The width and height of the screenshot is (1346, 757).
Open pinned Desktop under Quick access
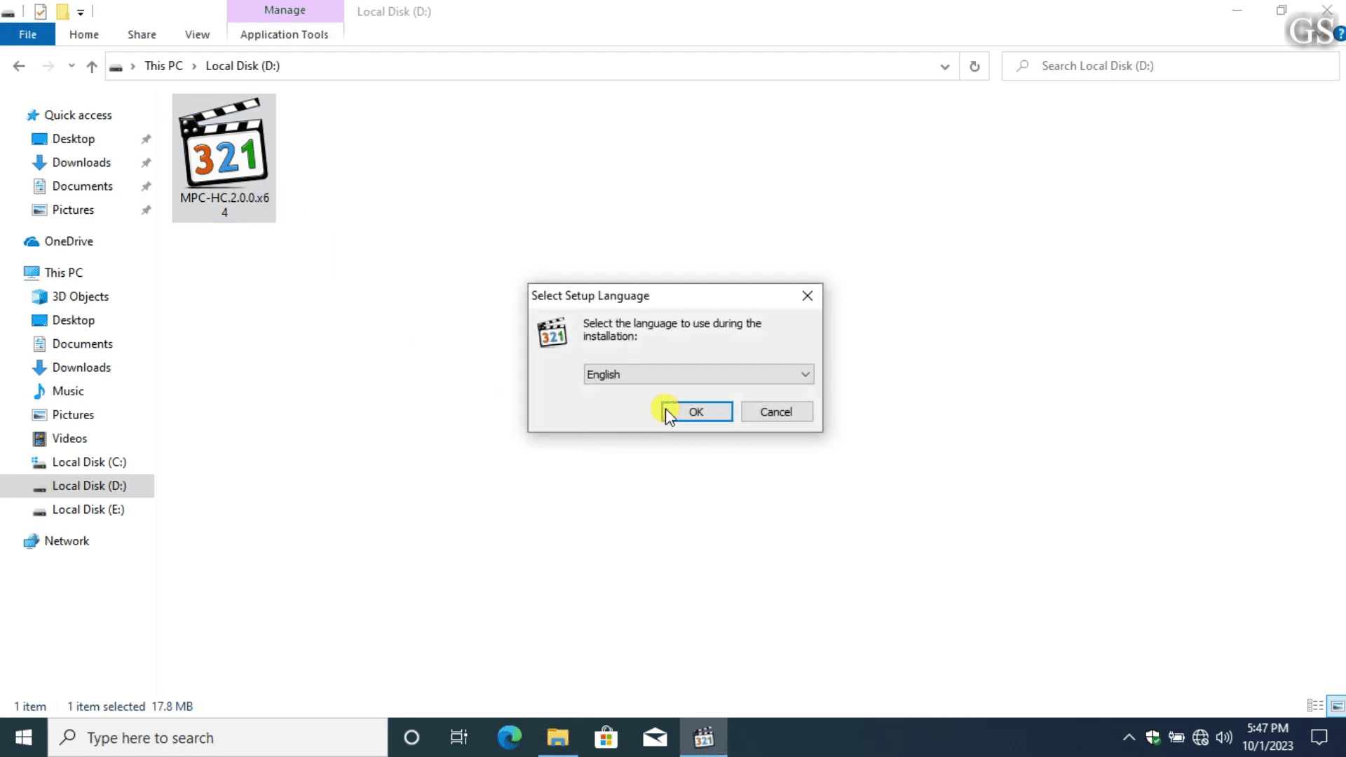73,139
